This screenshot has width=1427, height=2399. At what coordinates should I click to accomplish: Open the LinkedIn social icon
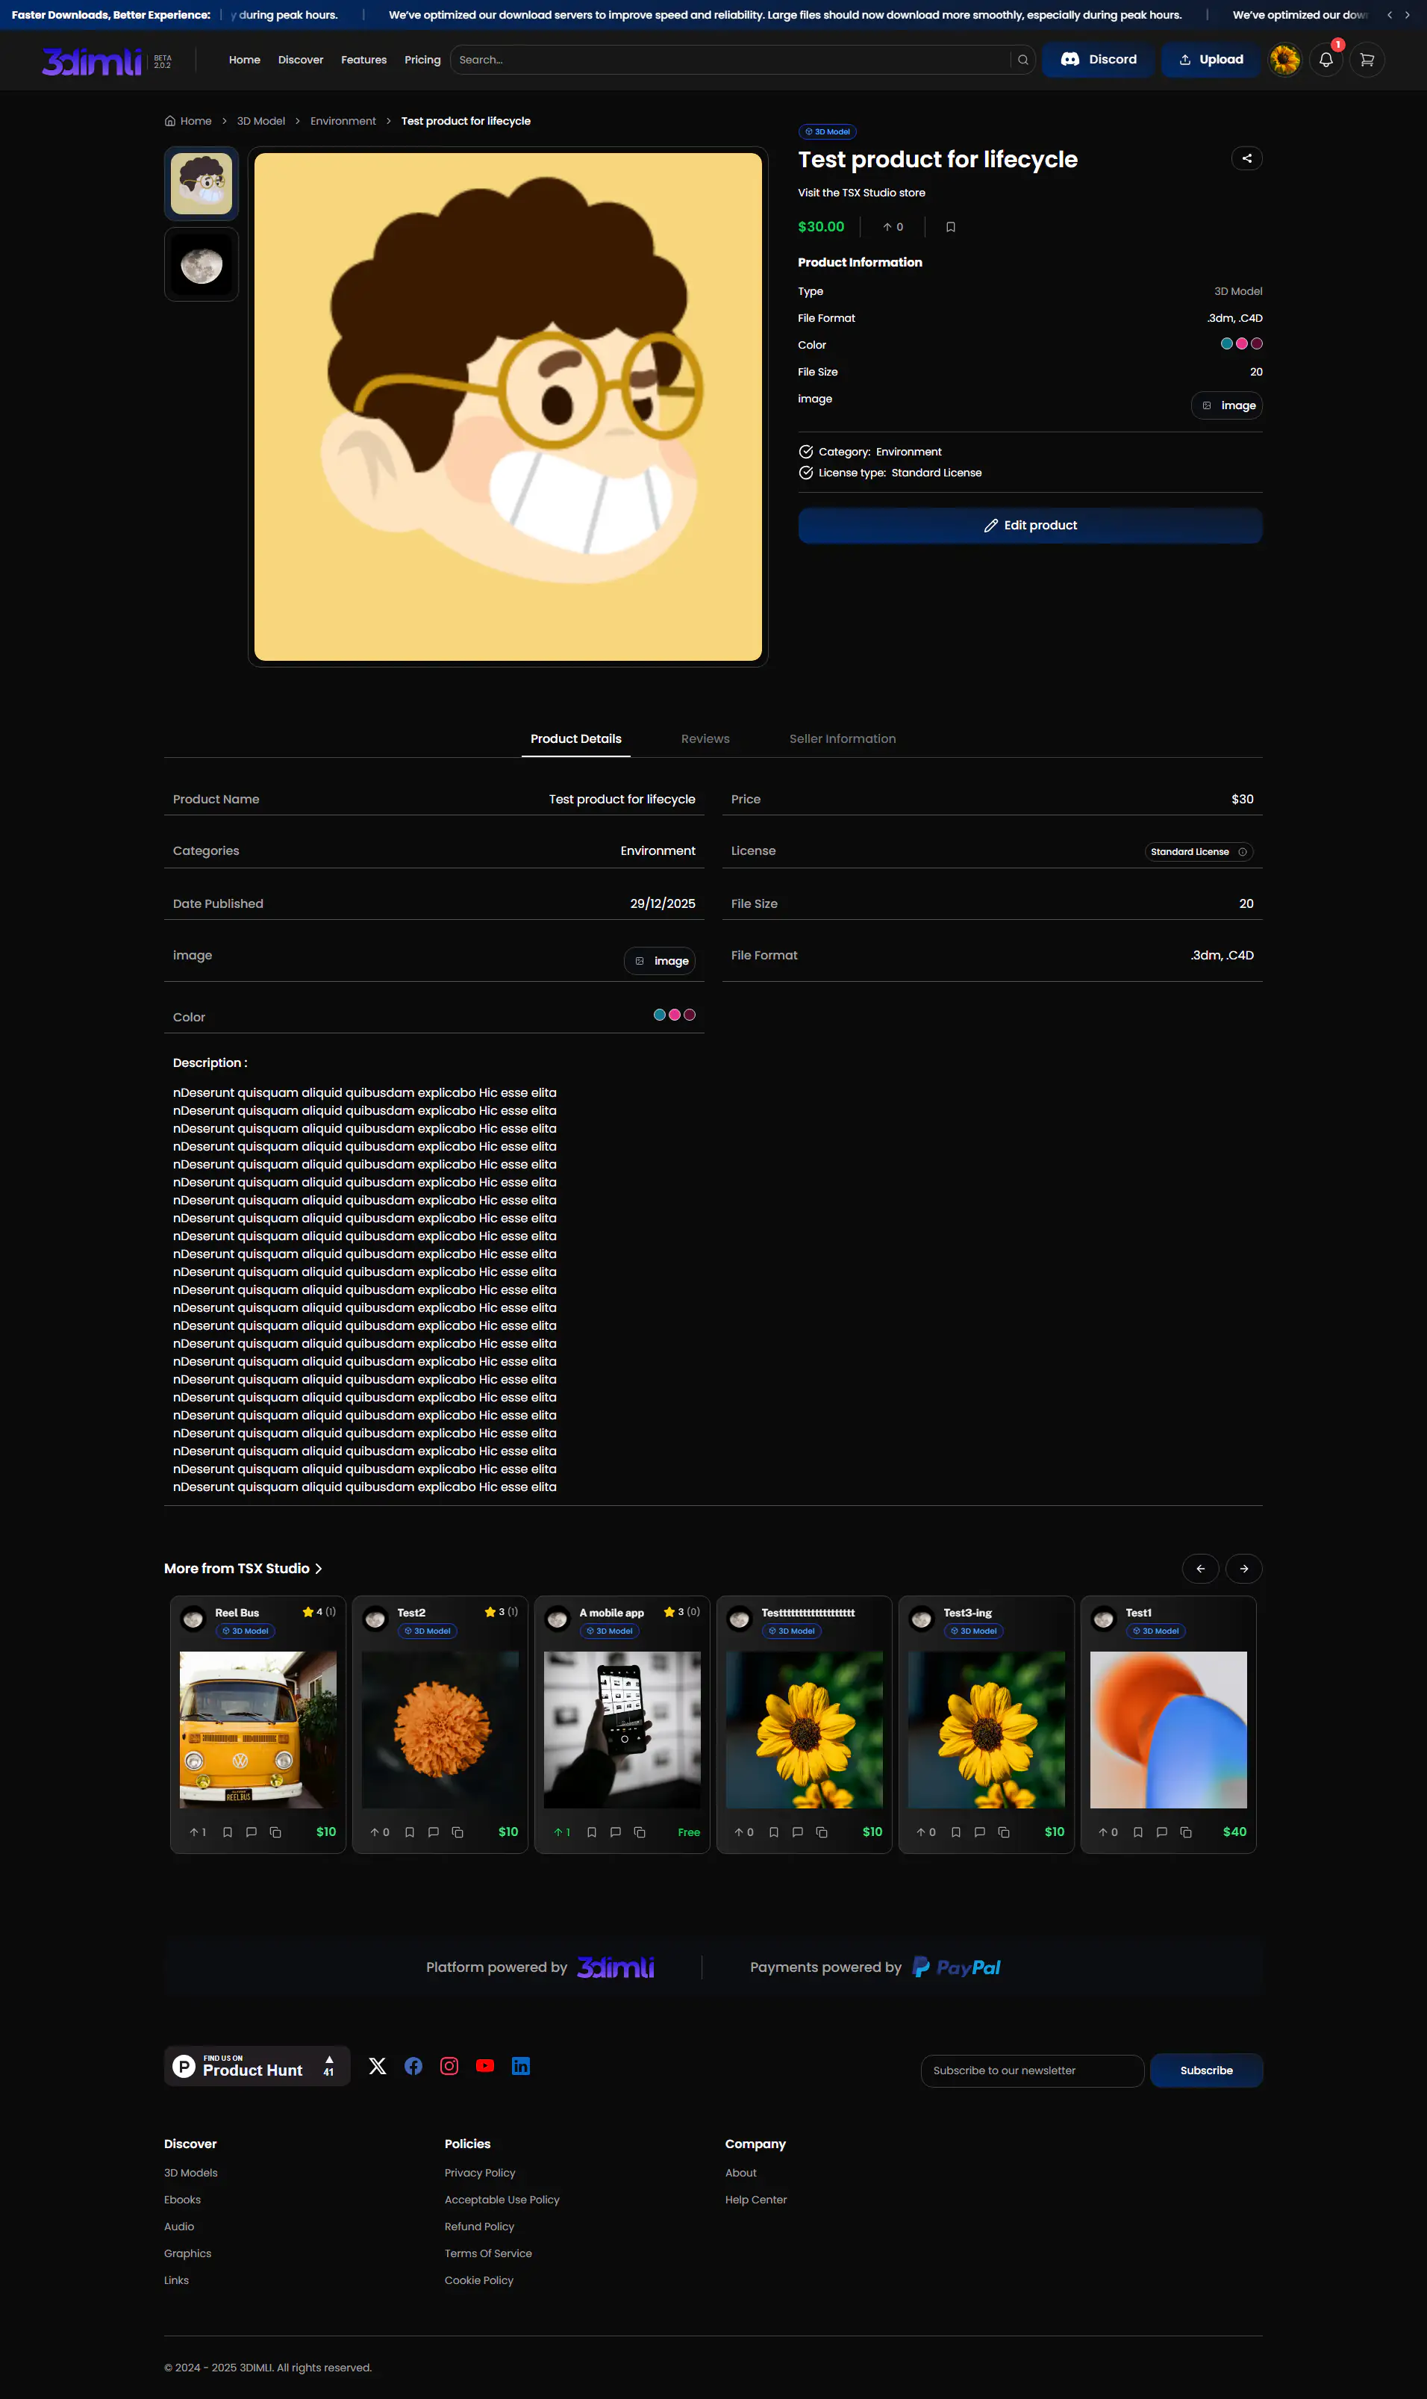point(520,2065)
